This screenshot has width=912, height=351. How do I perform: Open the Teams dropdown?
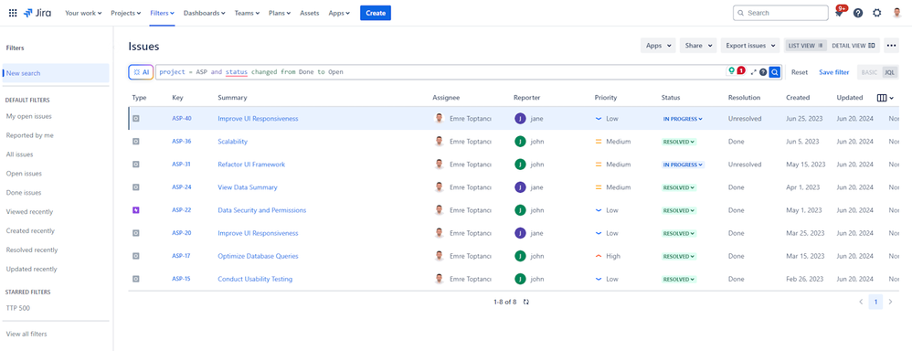pos(249,13)
